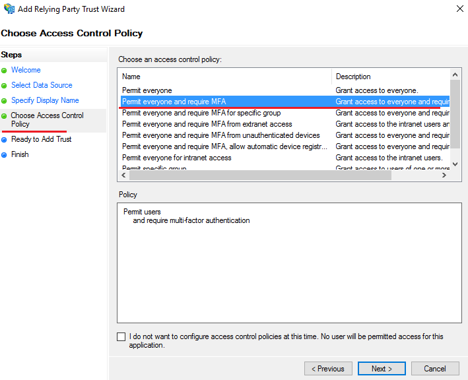The image size is (468, 380).
Task: Cancel the relying party trust wizard
Action: (435, 369)
